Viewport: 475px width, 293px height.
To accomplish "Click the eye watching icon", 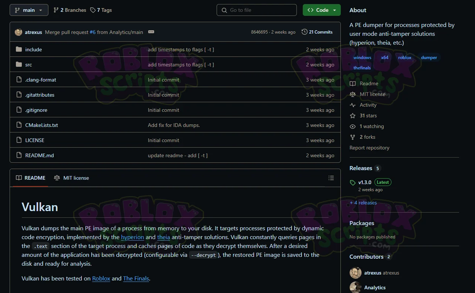I will click(x=353, y=126).
